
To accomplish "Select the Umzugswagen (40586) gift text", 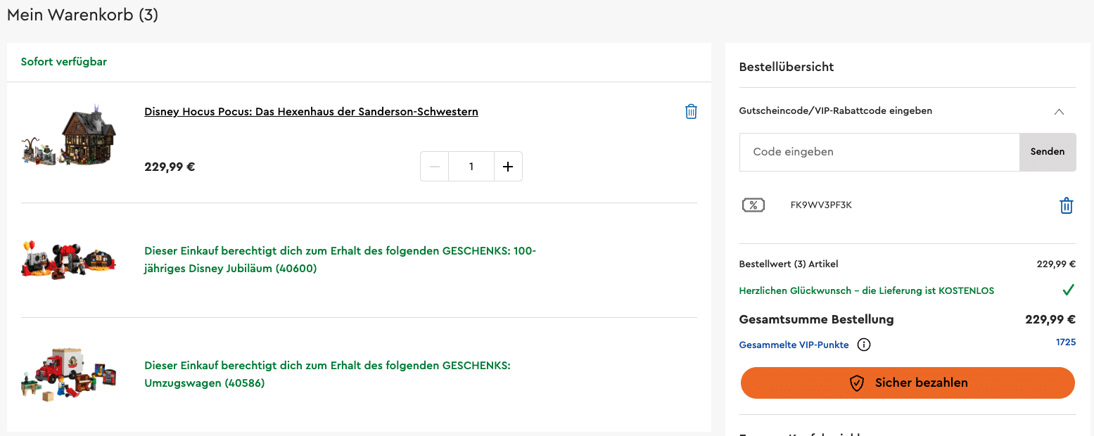I will point(327,374).
